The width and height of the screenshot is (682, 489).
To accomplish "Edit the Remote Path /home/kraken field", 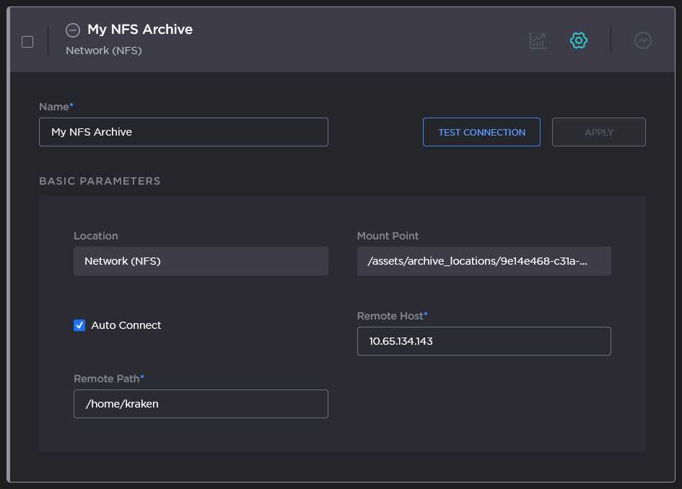I will [x=201, y=404].
